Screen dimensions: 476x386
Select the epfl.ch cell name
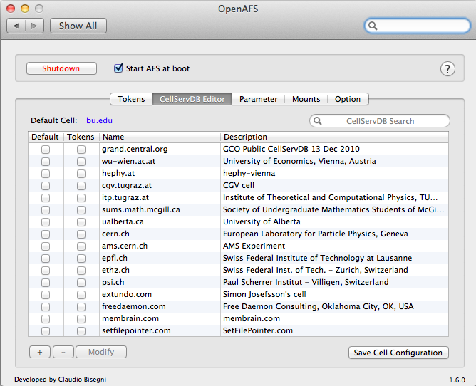pyautogui.click(x=115, y=259)
